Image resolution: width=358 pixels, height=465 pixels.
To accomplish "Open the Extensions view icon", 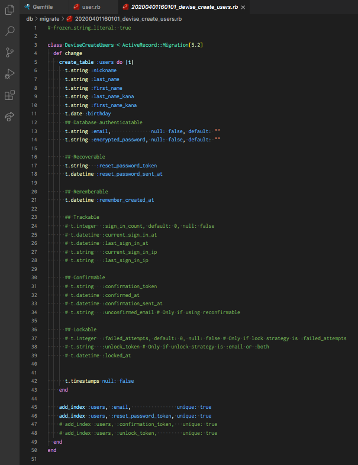I will [10, 95].
